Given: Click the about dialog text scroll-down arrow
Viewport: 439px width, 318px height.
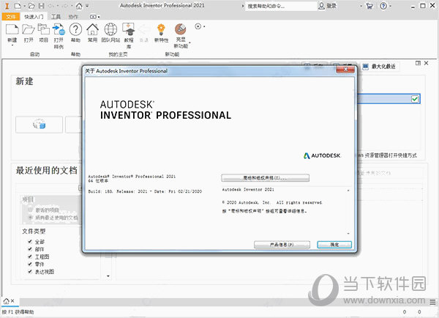Looking at the screenshot, I should (348, 233).
